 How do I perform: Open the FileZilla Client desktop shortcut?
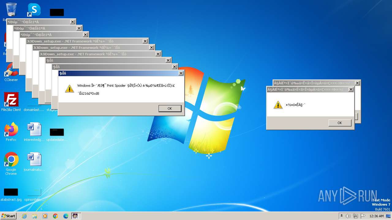coord(11,102)
